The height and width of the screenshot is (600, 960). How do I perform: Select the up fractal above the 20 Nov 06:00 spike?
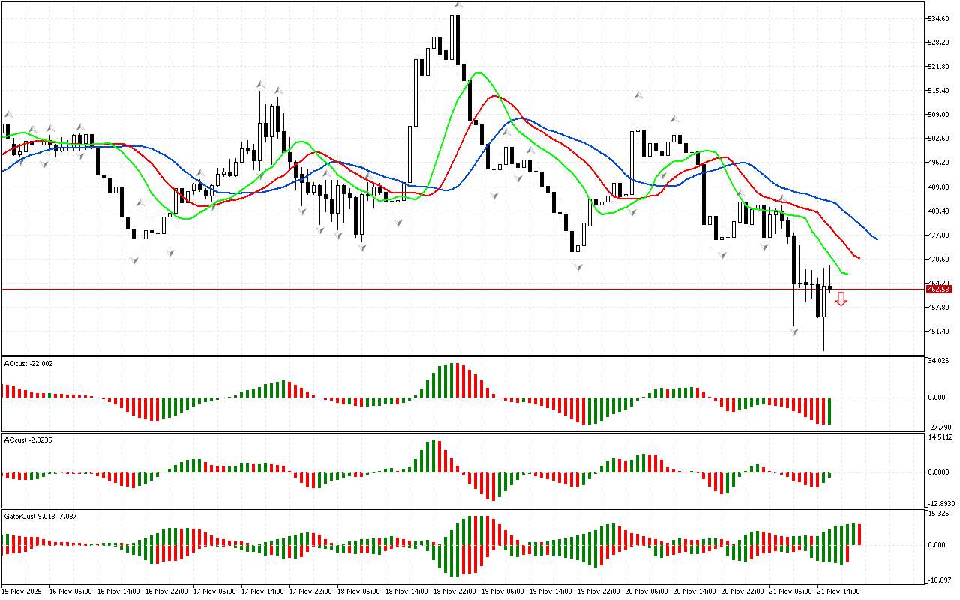(x=638, y=95)
